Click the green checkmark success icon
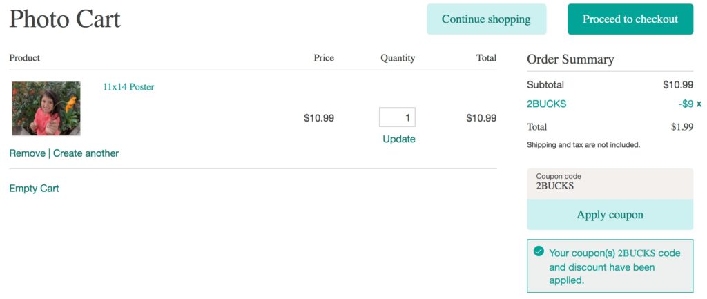 coord(539,251)
